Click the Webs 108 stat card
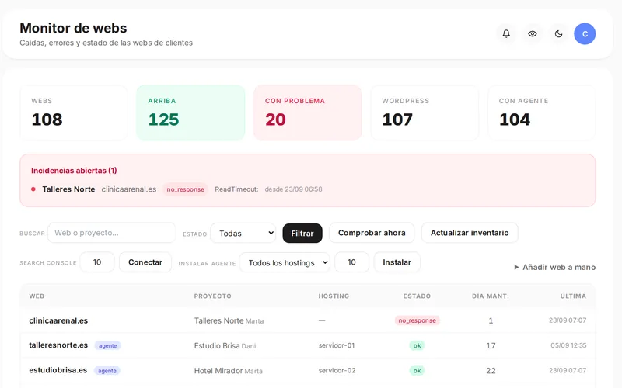622x388 pixels. tap(74, 113)
